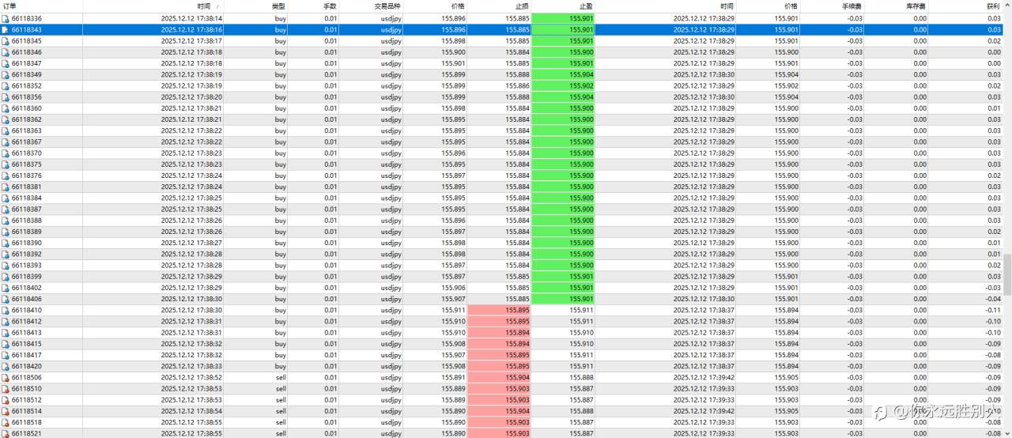
Task: Click the order icon beside 66118343
Action: click(x=6, y=29)
